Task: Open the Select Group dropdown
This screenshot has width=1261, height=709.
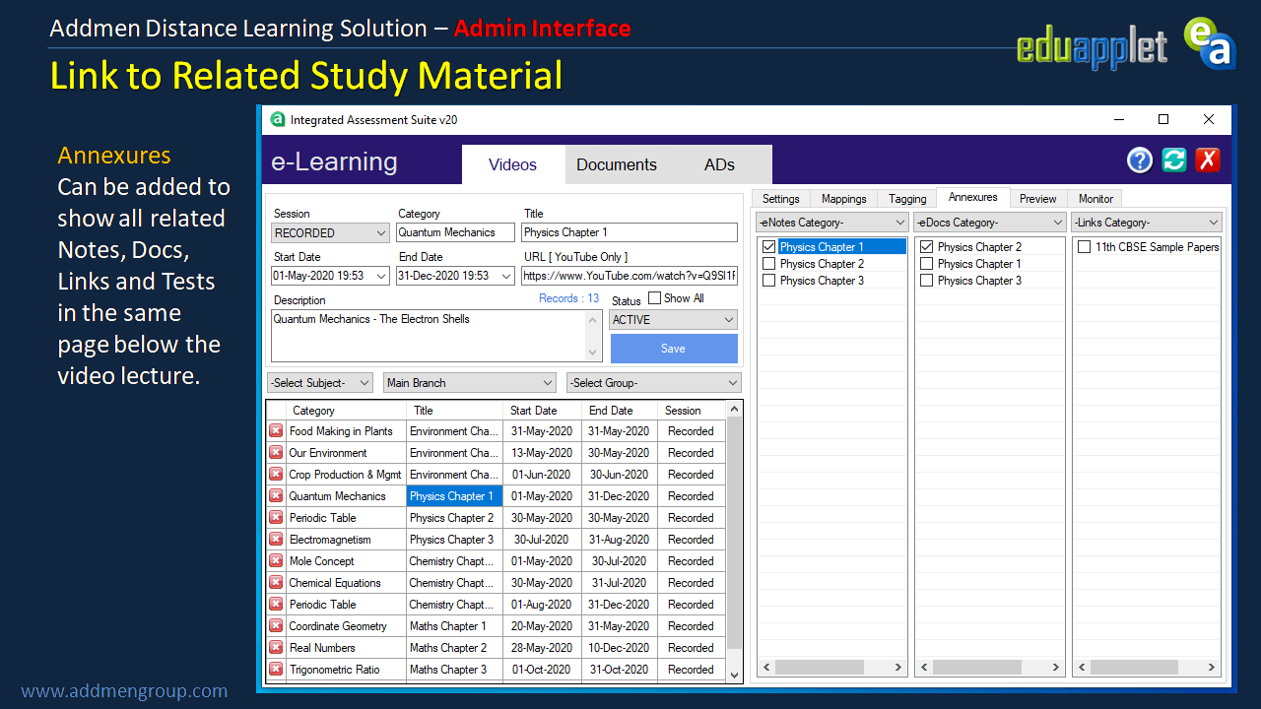Action: click(x=654, y=383)
